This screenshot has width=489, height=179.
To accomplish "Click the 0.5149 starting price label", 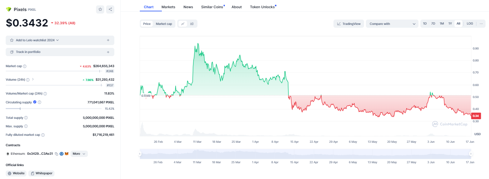I will [x=146, y=95].
